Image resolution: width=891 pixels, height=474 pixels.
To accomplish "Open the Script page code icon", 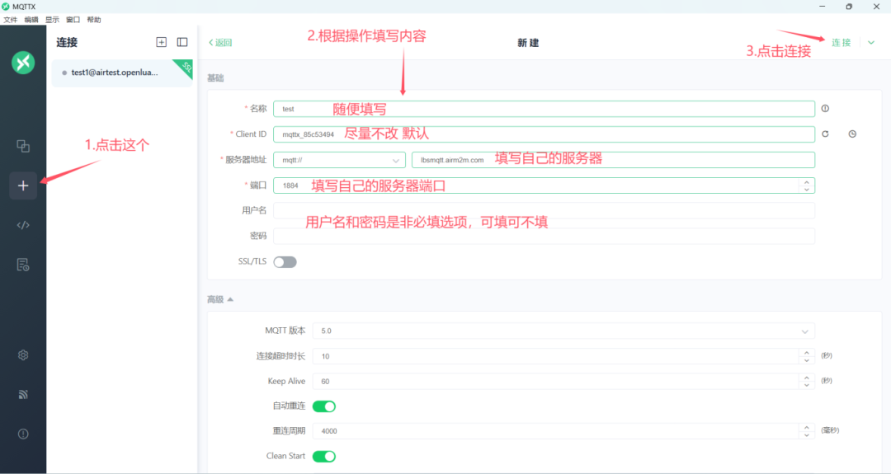I will (23, 225).
